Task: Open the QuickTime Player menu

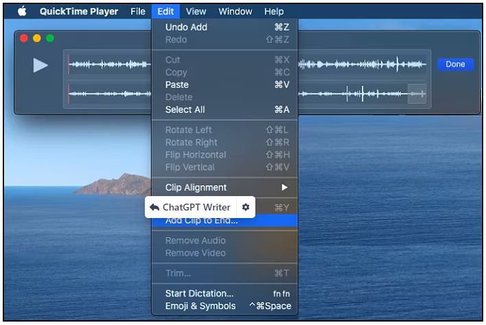Action: pyautogui.click(x=79, y=12)
